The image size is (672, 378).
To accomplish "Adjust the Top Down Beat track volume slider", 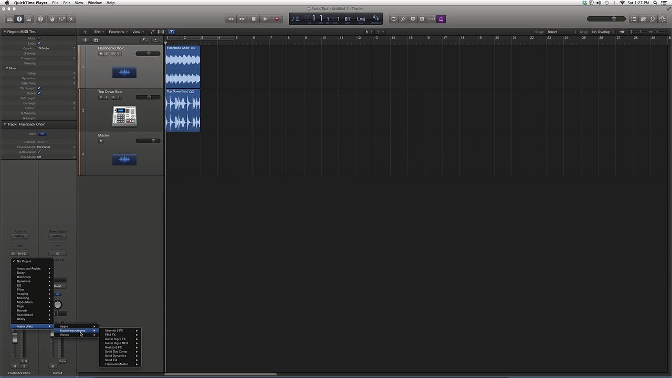I will [x=148, y=97].
